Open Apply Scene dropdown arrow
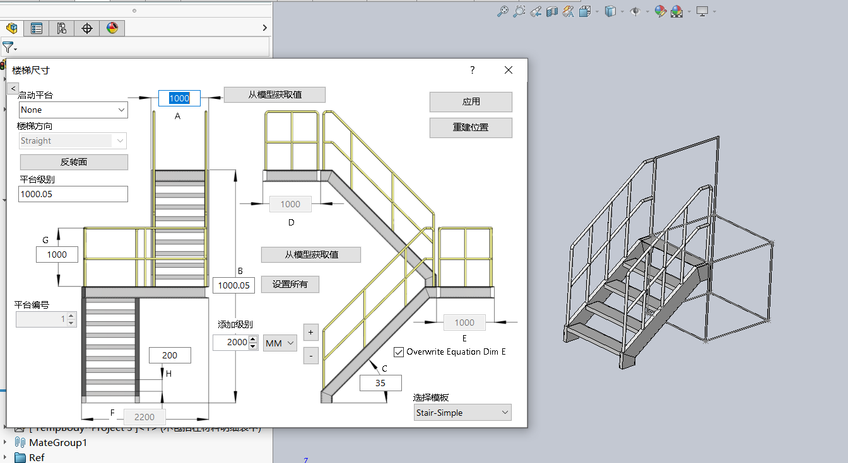The height and width of the screenshot is (463, 848). (689, 12)
